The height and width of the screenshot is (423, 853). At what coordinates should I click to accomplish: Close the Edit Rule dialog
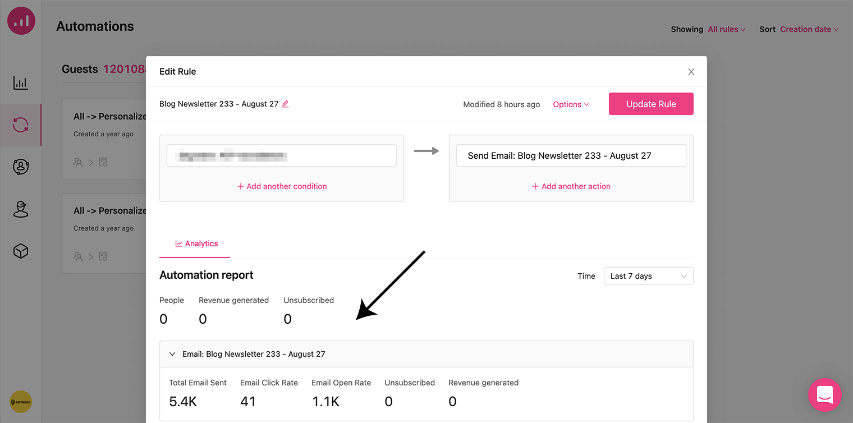[691, 72]
